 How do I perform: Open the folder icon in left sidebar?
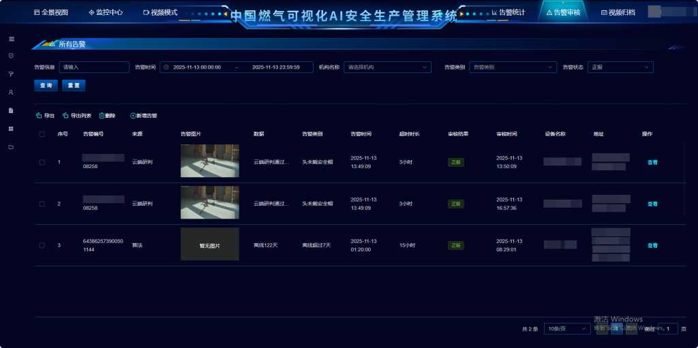pos(11,147)
